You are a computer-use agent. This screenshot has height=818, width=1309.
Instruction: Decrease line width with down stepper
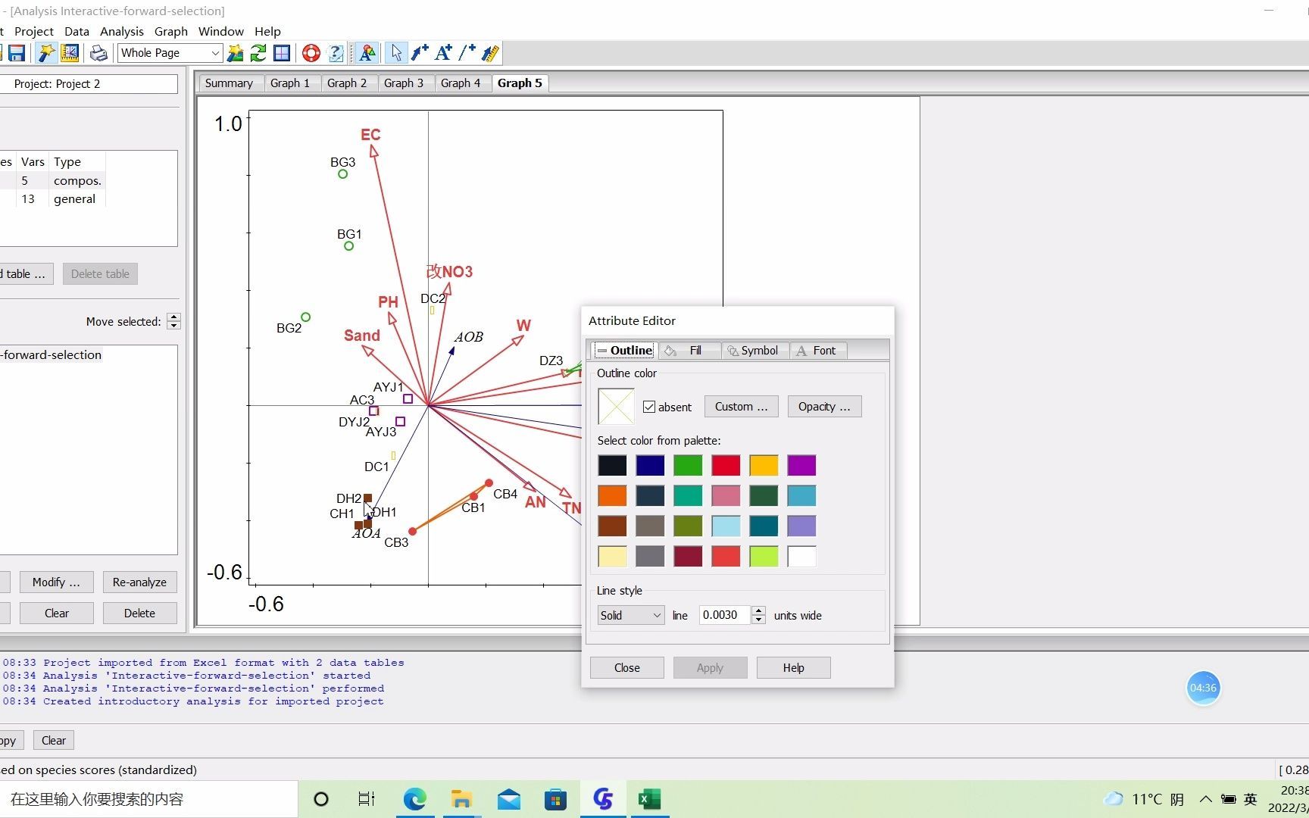759,620
